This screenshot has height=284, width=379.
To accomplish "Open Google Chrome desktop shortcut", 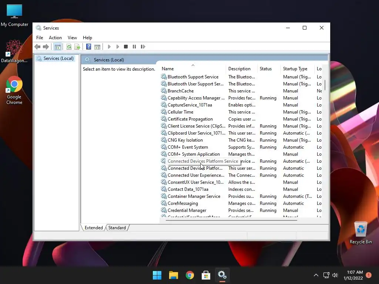I will (x=14, y=90).
